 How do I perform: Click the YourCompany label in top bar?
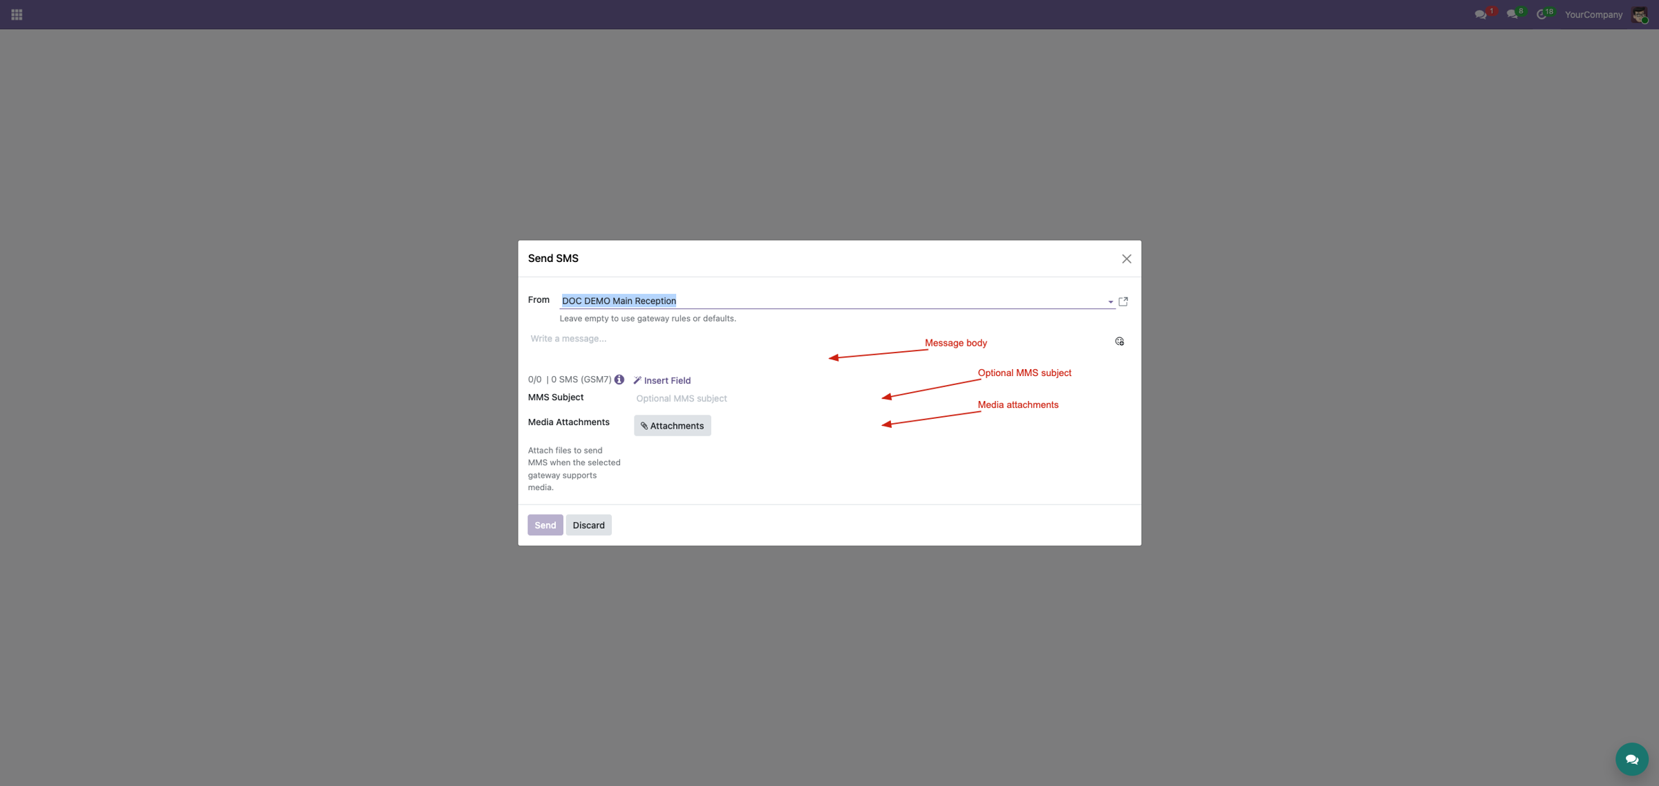click(x=1593, y=15)
